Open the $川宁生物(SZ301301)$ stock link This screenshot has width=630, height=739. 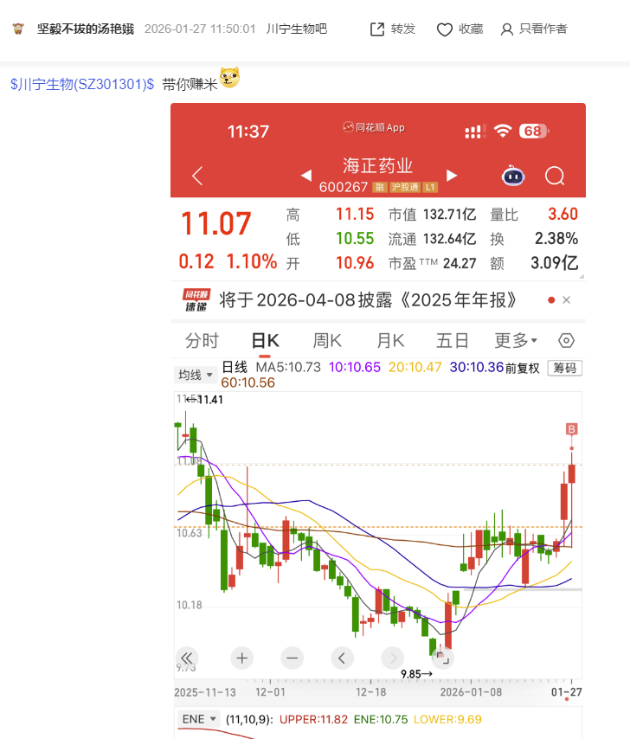click(82, 84)
